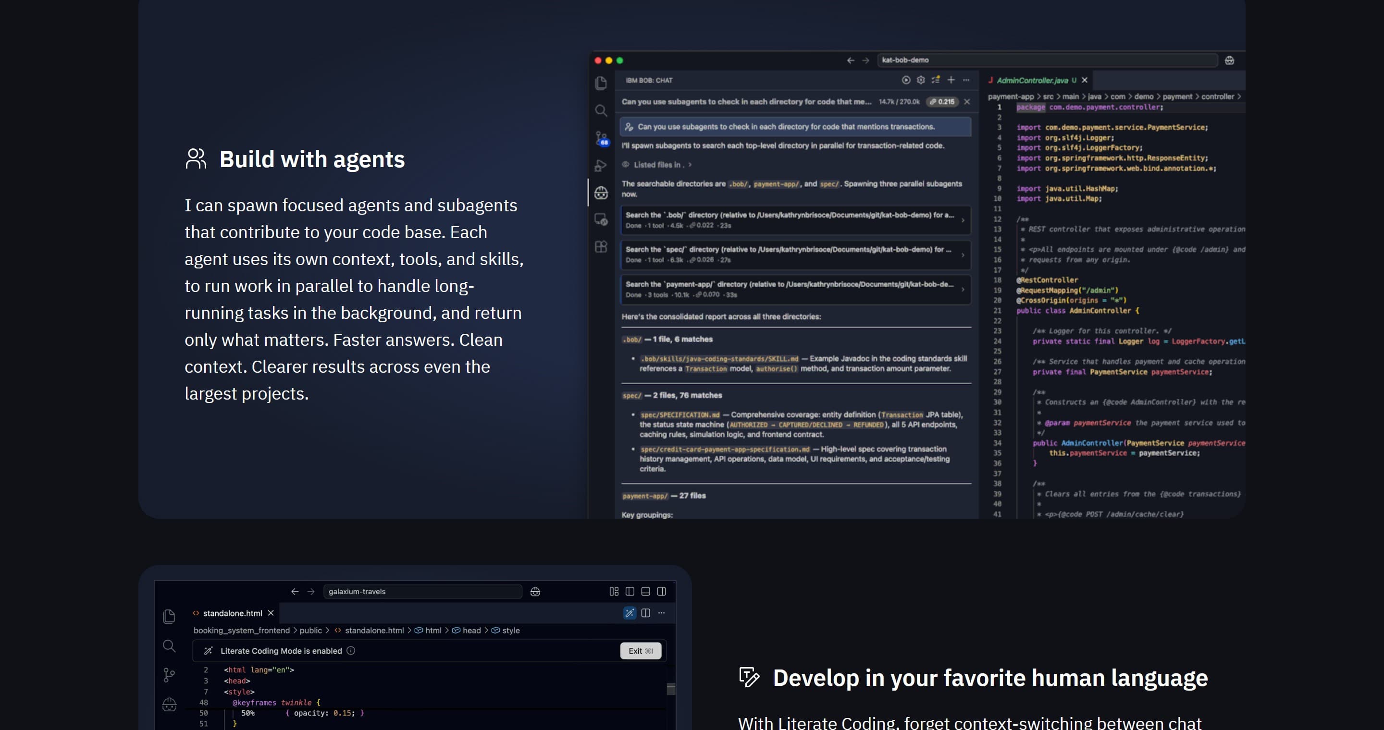This screenshot has height=730, width=1384.
Task: Click info icon next to Literate Coding Mode
Action: pyautogui.click(x=351, y=651)
